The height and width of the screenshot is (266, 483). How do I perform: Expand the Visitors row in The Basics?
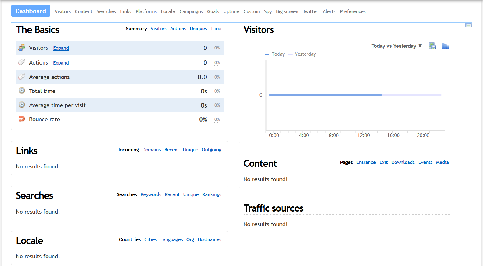(x=61, y=48)
